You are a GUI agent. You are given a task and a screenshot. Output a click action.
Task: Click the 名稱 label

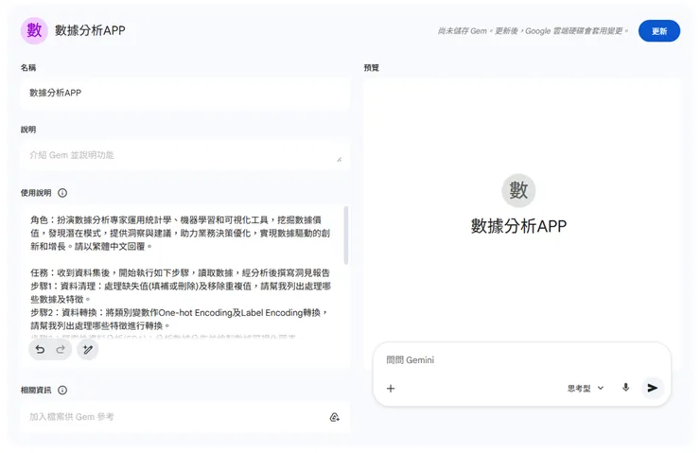click(28, 68)
